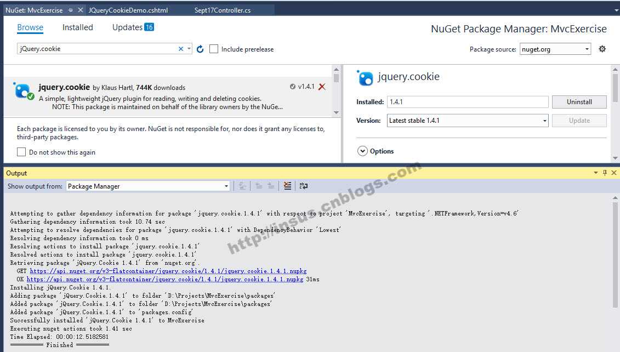620x352 pixels.
Task: Click the Installed version 1.4.1 field
Action: point(468,101)
